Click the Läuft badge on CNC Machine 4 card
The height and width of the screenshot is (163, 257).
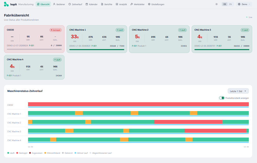57,60
